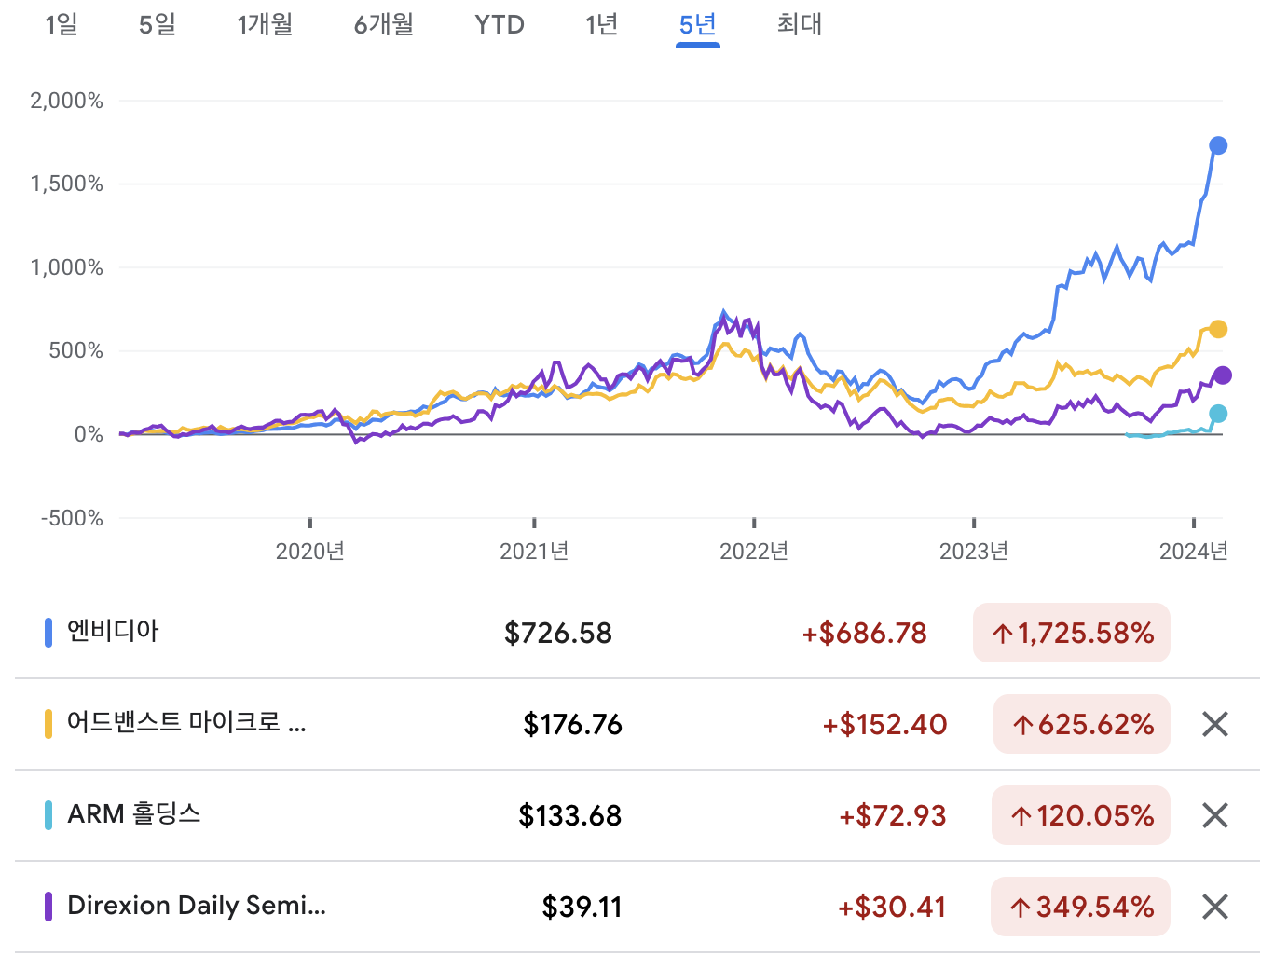Click the yellow 어드밴스트 마이크로 color marker
The height and width of the screenshot is (969, 1288).
tap(48, 724)
